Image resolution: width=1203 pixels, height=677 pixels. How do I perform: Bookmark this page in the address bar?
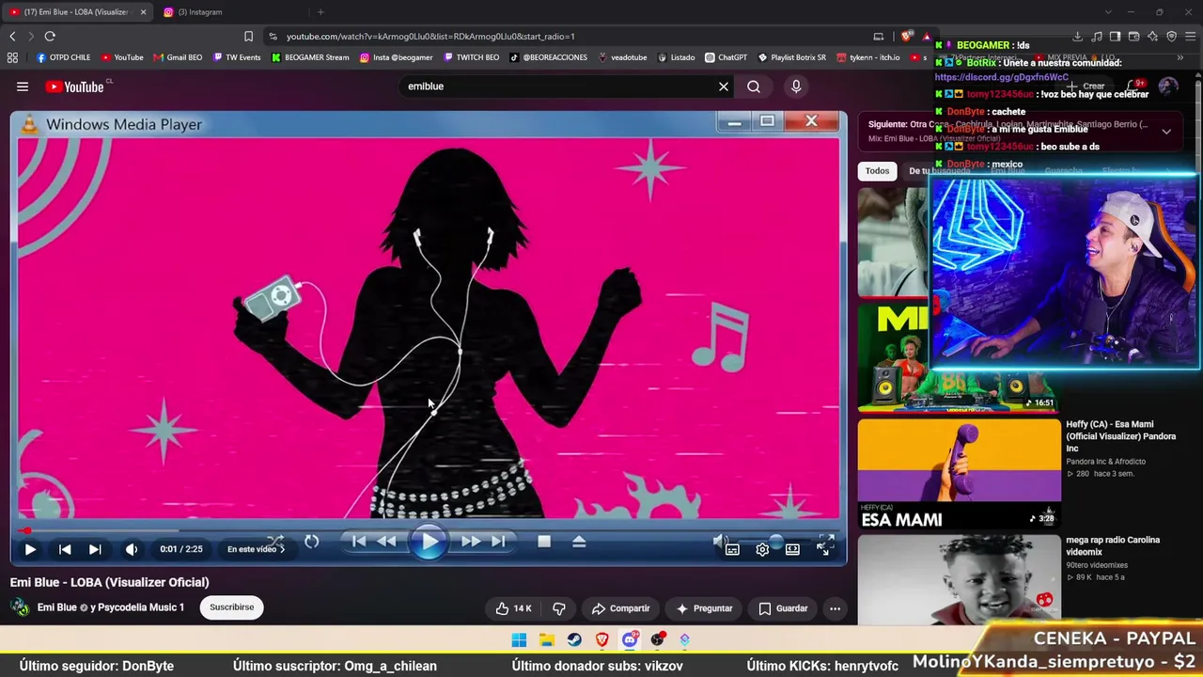point(248,37)
